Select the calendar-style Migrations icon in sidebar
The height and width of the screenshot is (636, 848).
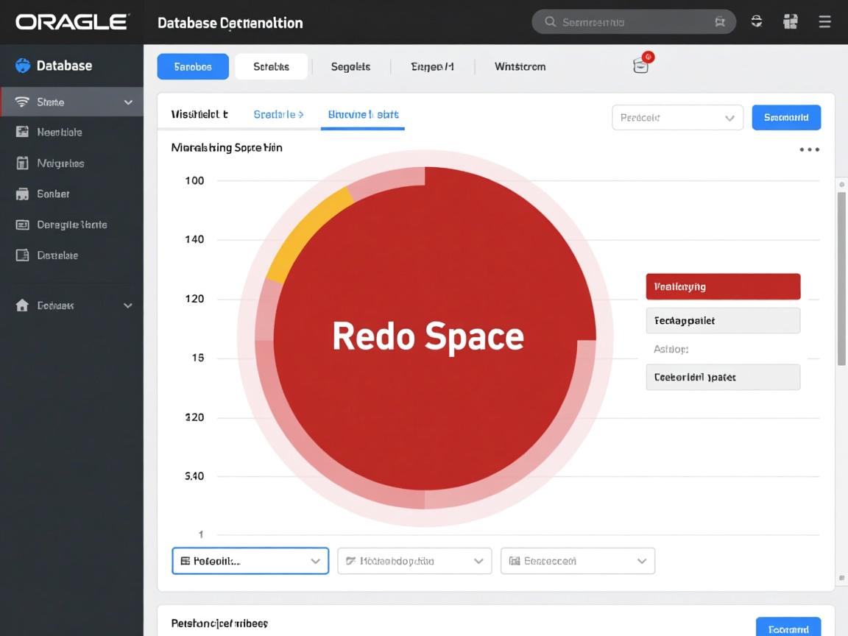pos(24,163)
